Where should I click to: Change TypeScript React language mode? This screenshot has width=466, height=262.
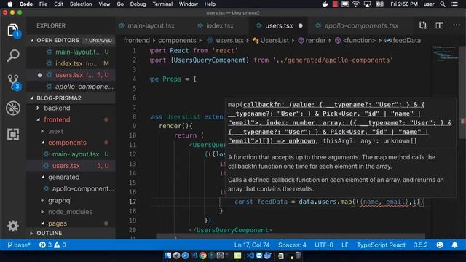click(381, 245)
